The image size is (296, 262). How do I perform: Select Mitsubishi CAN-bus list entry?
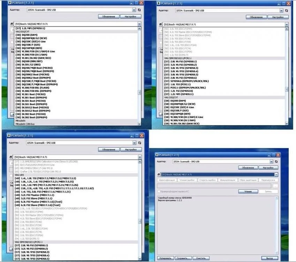(25, 124)
